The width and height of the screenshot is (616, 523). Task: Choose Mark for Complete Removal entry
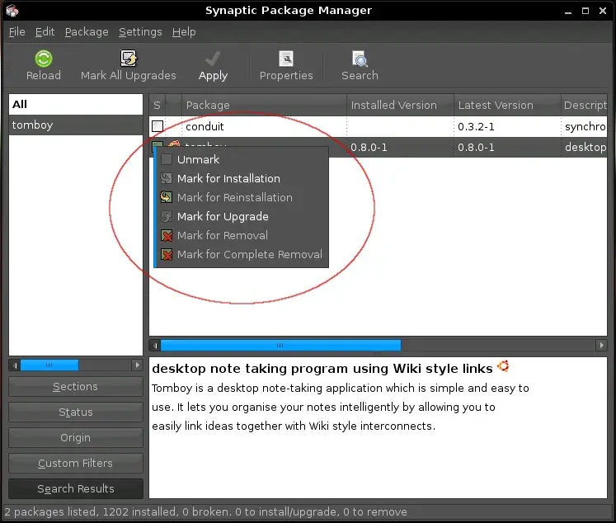tap(242, 254)
